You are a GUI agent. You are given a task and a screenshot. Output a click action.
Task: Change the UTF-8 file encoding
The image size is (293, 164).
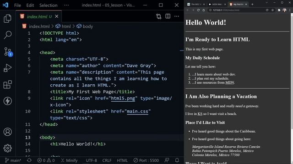click(92, 160)
